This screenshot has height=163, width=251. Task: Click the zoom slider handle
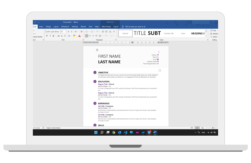tap(213, 128)
